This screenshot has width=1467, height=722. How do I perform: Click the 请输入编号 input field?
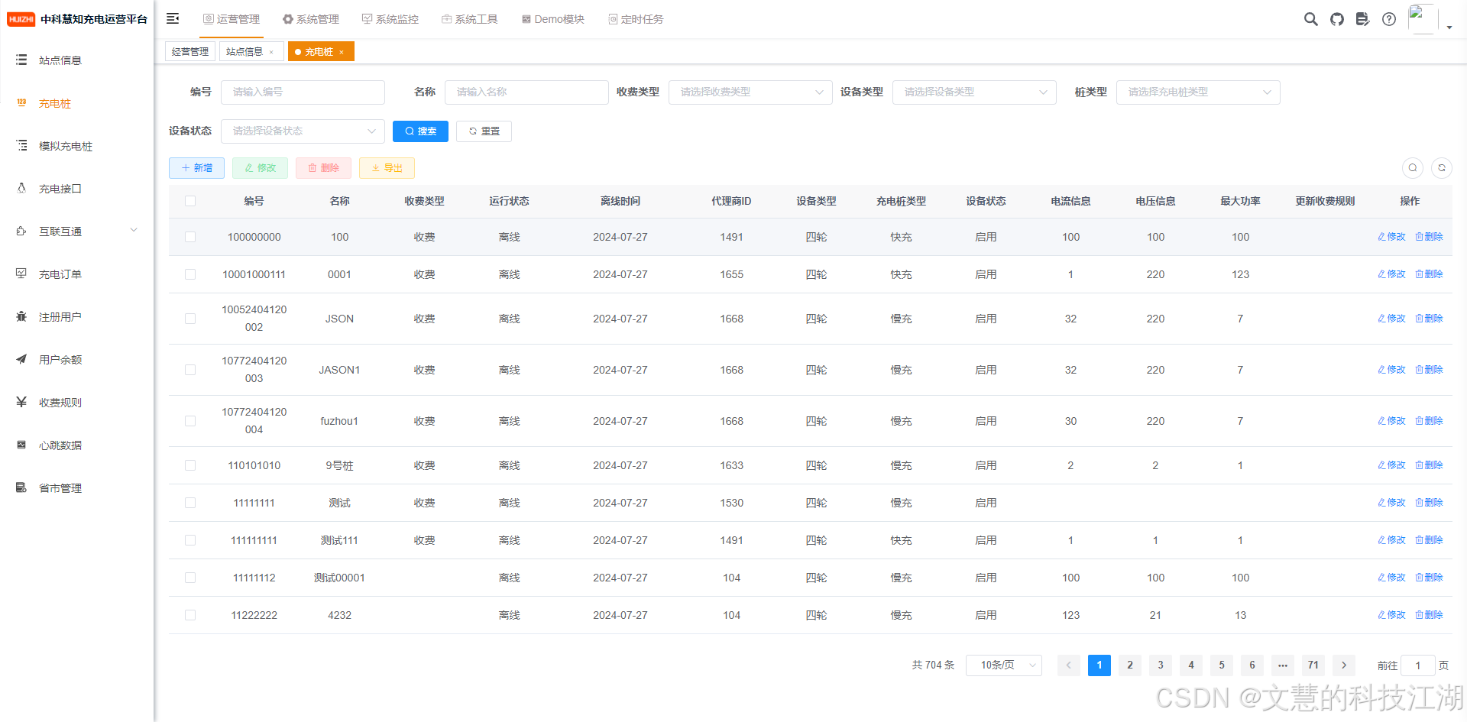click(303, 92)
